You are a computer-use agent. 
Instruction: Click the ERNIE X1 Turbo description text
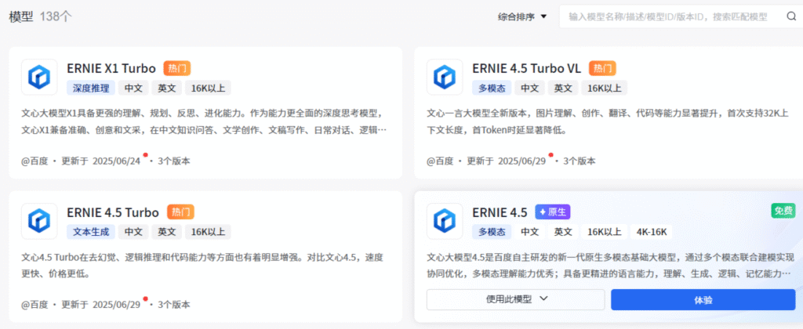pyautogui.click(x=204, y=121)
